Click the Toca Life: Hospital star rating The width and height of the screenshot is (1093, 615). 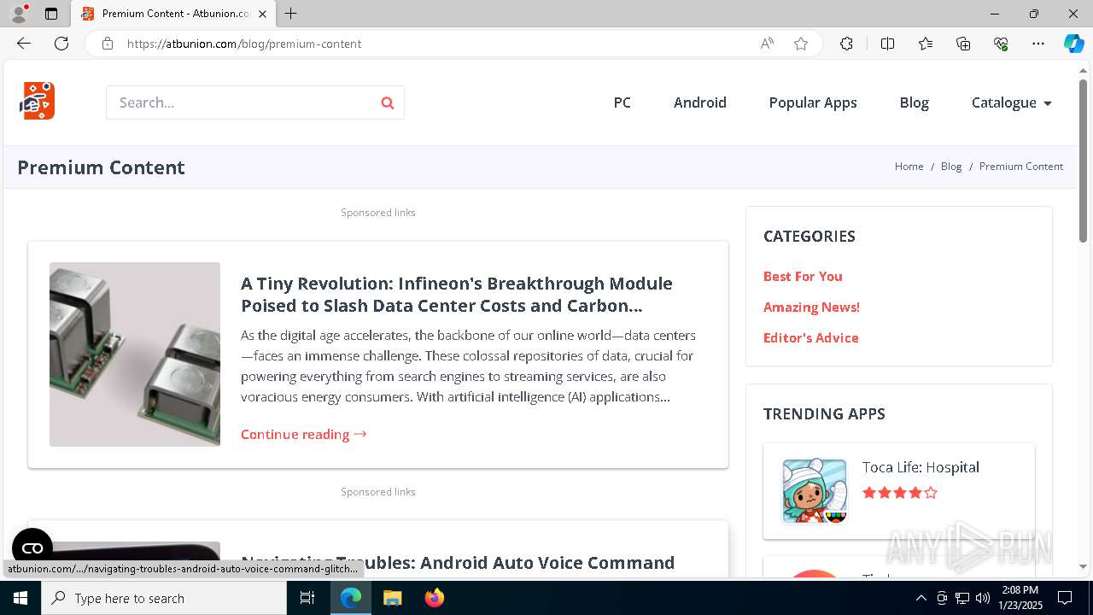(900, 493)
